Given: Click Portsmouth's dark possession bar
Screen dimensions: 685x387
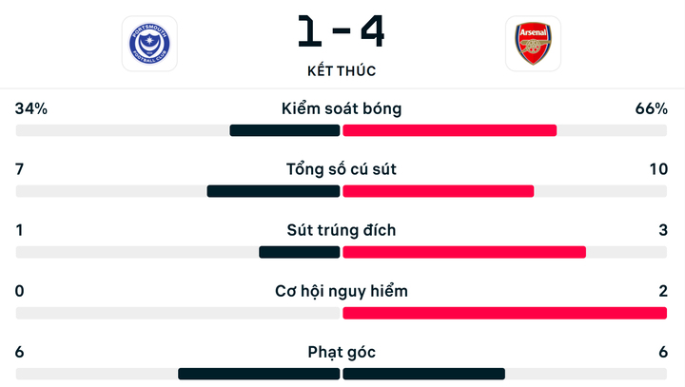Looking at the screenshot, I should point(284,130).
